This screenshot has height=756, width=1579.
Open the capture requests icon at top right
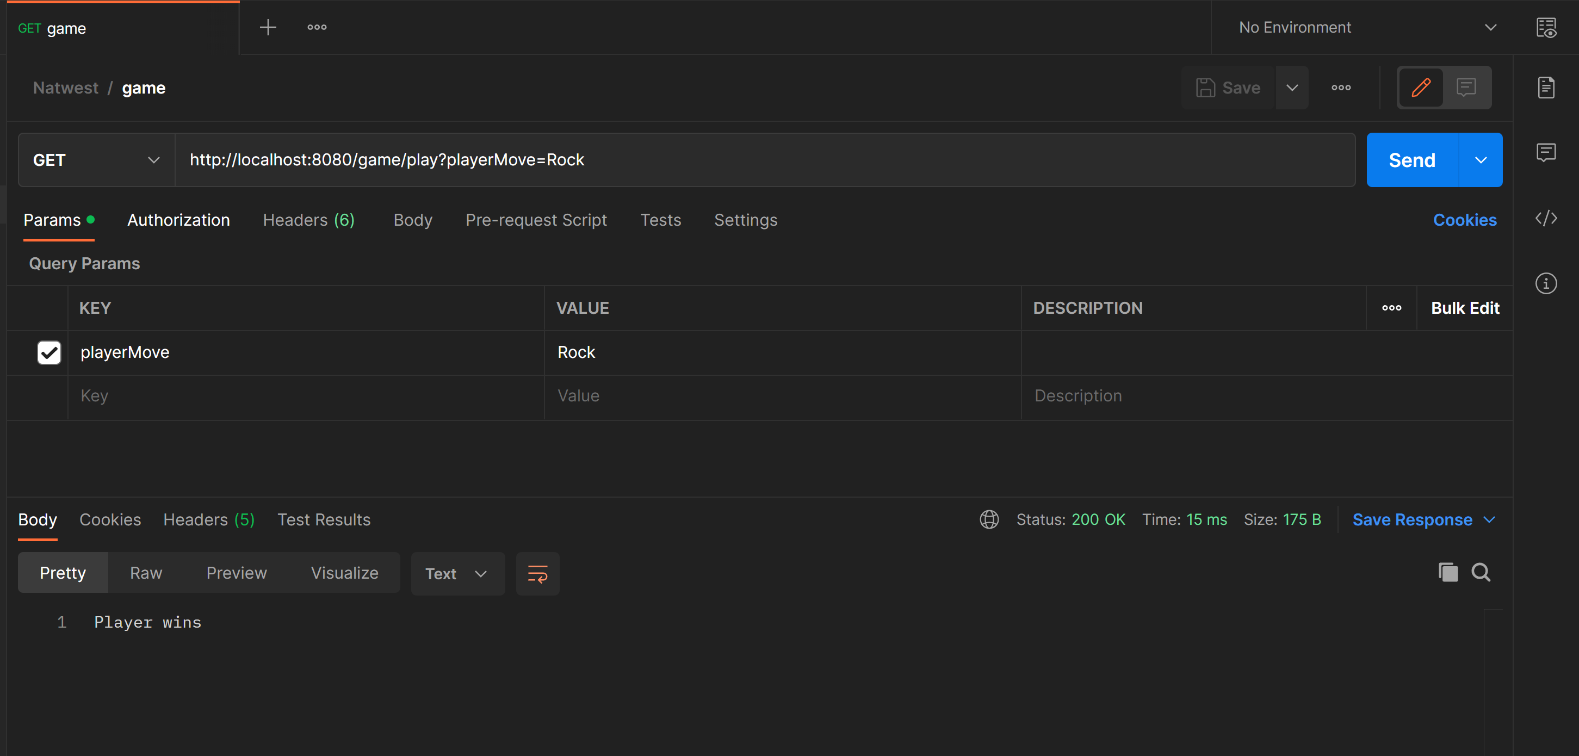pyautogui.click(x=1547, y=27)
